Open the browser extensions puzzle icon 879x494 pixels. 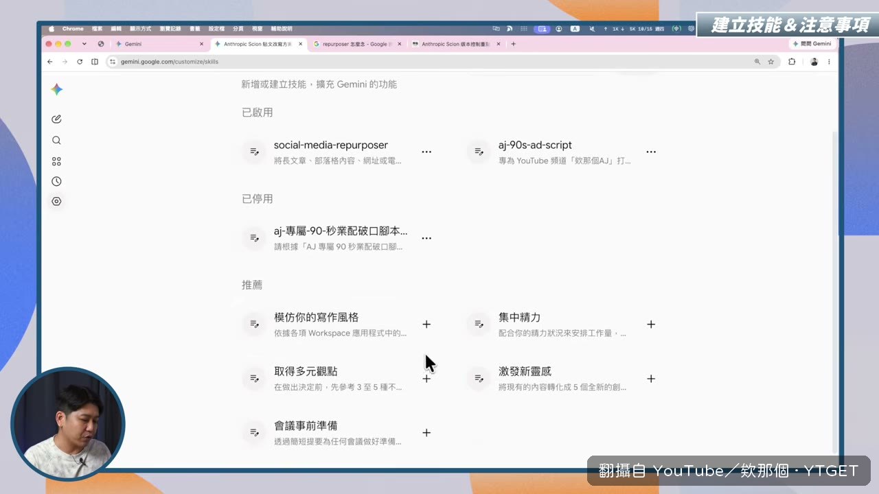pyautogui.click(x=792, y=62)
